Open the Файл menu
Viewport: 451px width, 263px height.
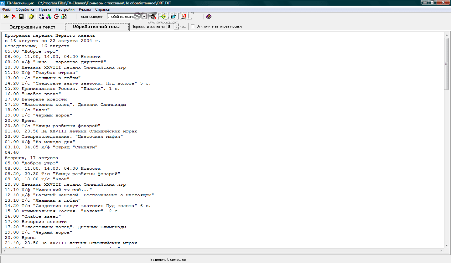[7, 9]
